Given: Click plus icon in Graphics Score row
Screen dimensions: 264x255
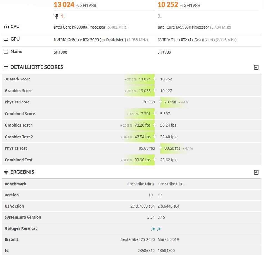Looking at the screenshot, I should (x=154, y=90).
